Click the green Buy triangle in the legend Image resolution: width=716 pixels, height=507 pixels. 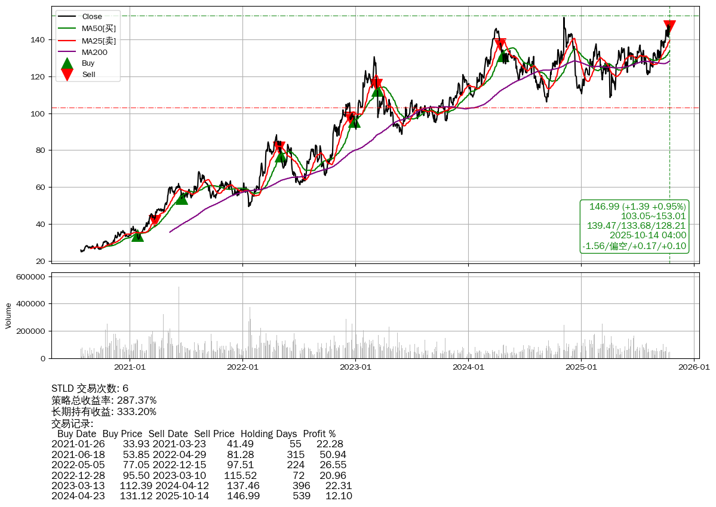tap(67, 63)
